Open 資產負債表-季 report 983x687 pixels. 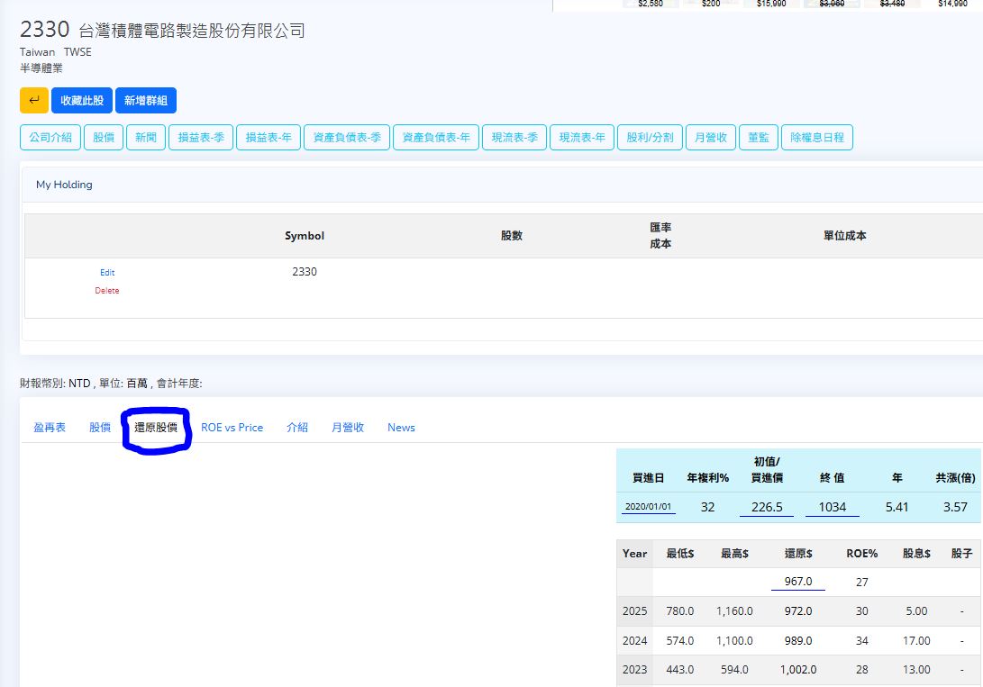347,137
